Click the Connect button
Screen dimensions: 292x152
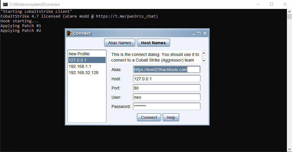149,117
